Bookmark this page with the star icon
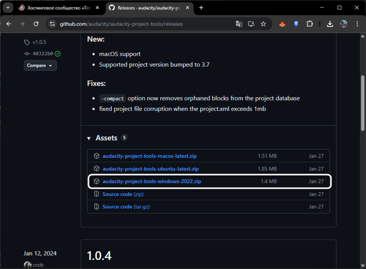Image resolution: width=366 pixels, height=269 pixels. [x=263, y=24]
